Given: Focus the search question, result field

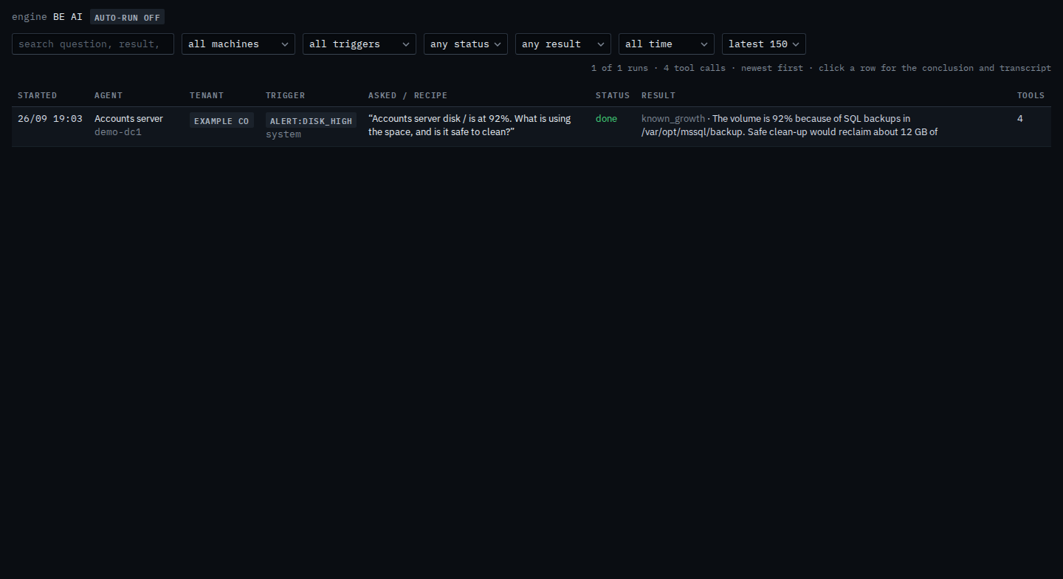Looking at the screenshot, I should (x=93, y=44).
